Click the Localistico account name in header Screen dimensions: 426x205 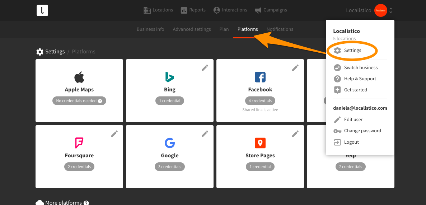[x=359, y=10]
